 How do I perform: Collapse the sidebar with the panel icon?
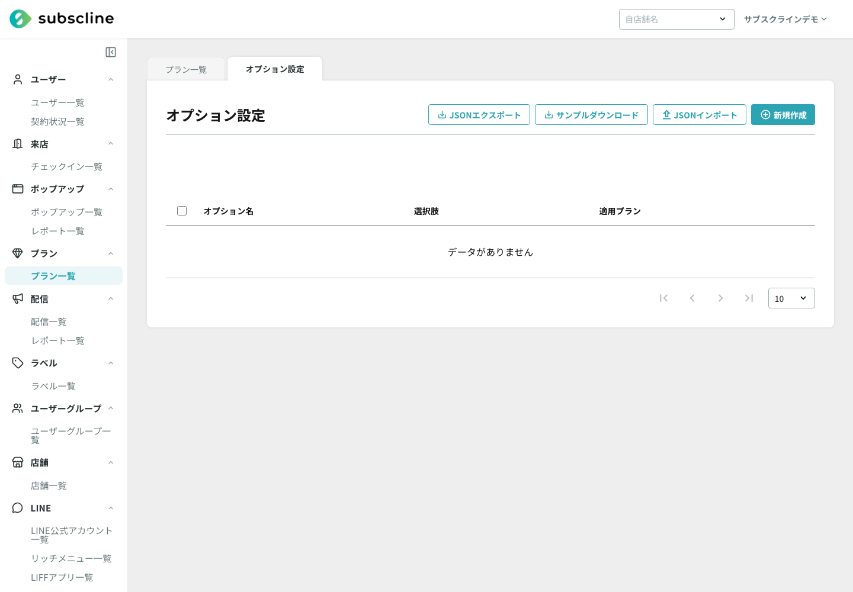111,52
